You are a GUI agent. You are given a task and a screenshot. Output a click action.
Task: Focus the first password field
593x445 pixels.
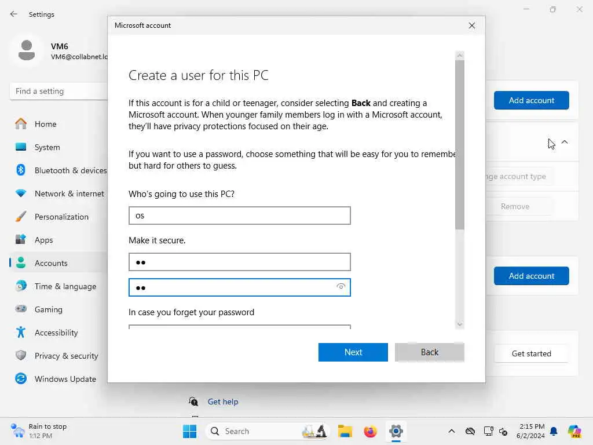pyautogui.click(x=239, y=262)
